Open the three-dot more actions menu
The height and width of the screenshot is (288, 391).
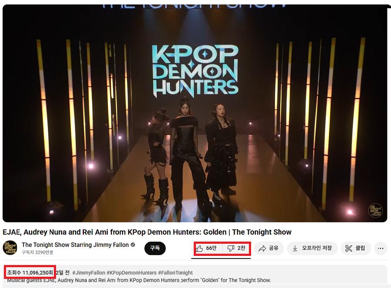click(x=381, y=248)
